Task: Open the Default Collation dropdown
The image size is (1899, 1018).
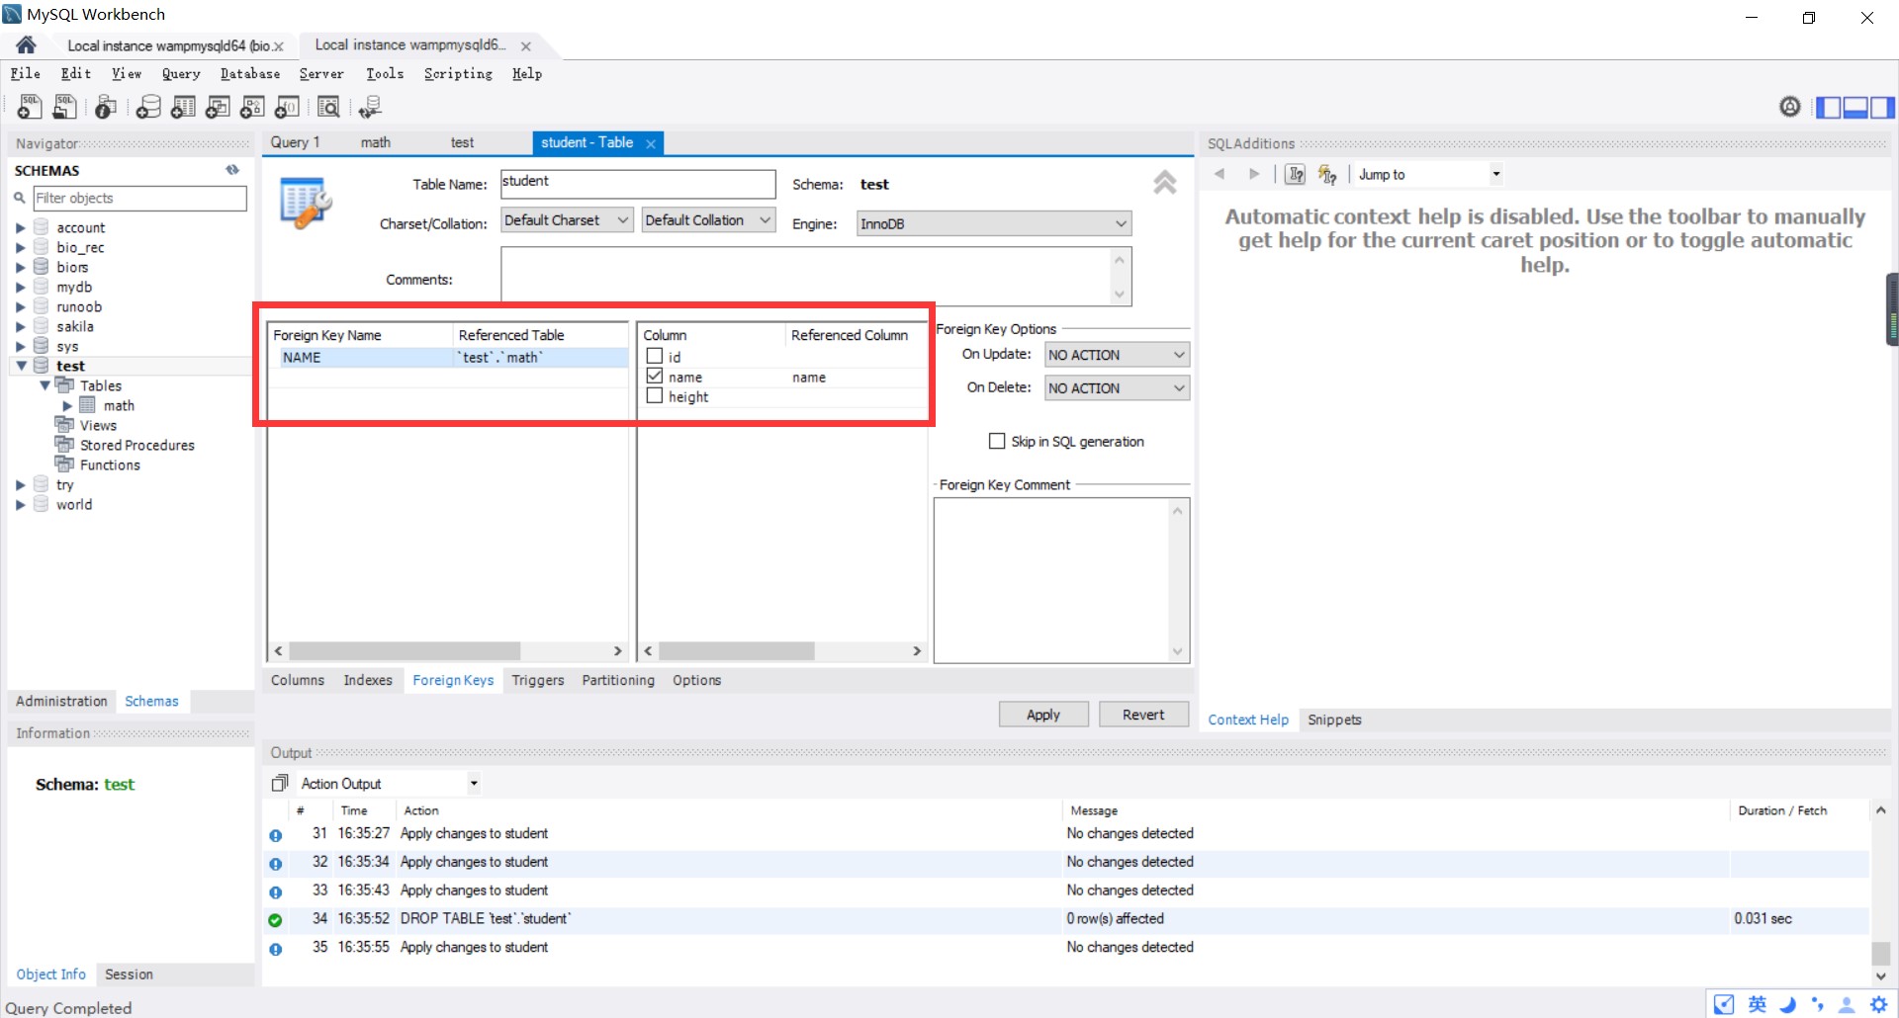Action: tap(708, 220)
